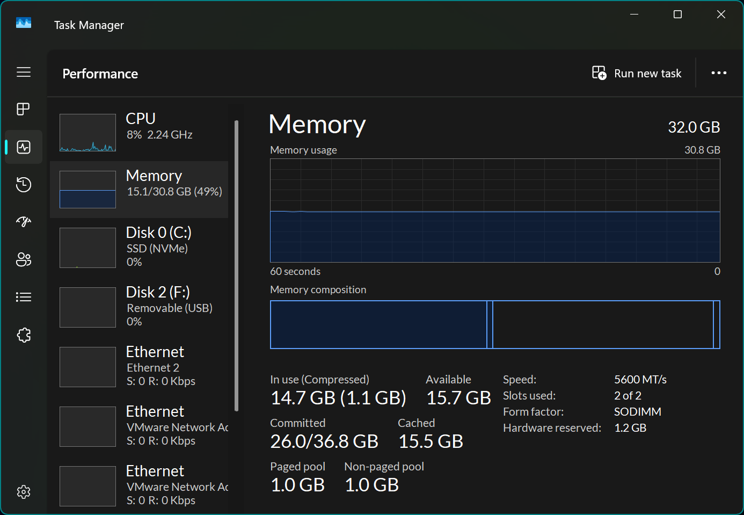Screen dimensions: 744x515
Task: Switch to Disk 0 (C:) stats
Action: [140, 247]
